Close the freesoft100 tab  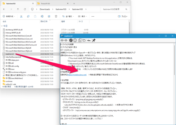point(68,4)
